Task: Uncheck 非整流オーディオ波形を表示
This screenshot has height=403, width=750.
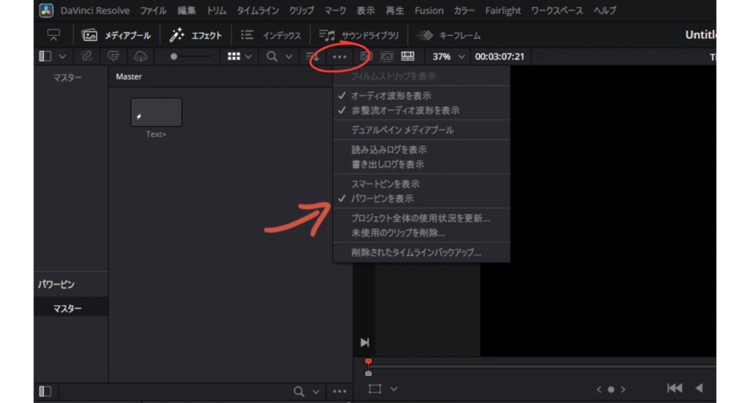Action: point(405,111)
